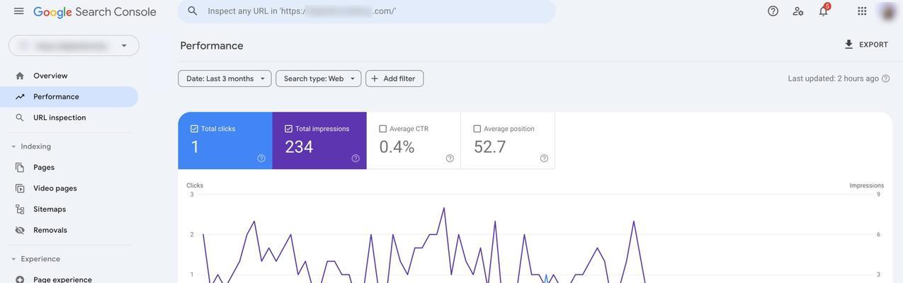
Task: Enable the Average CTR checkbox
Action: point(383,129)
